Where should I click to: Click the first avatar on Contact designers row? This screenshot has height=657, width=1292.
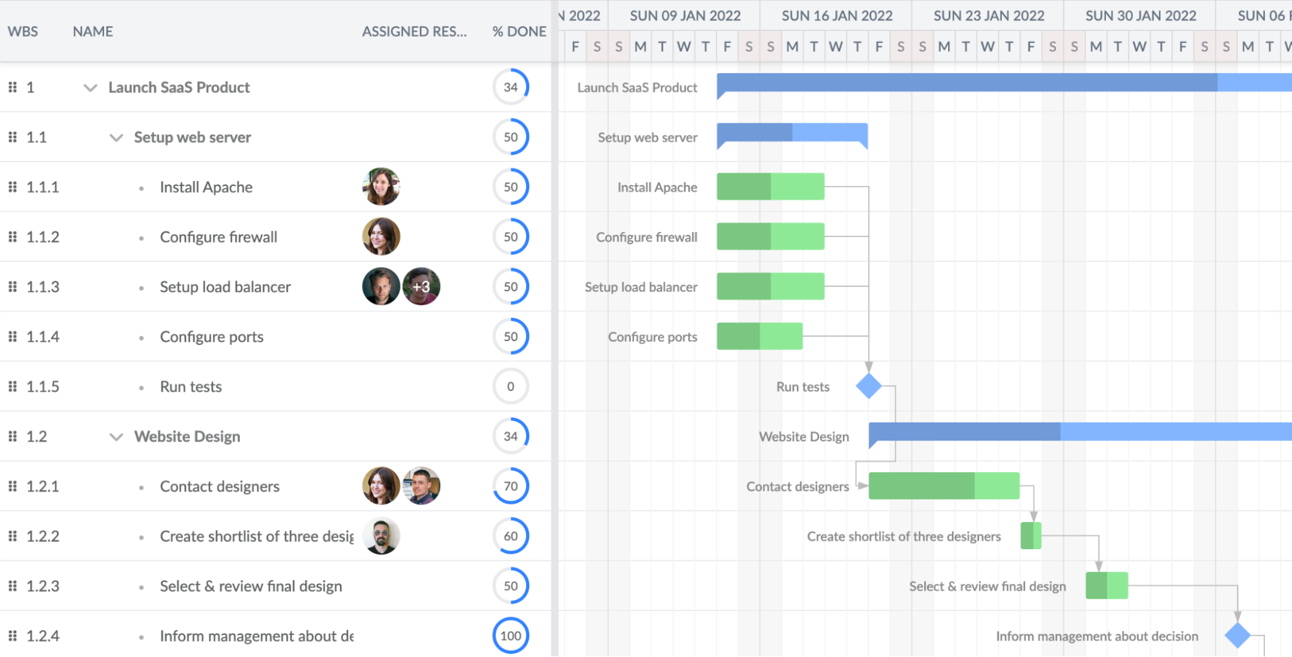381,486
